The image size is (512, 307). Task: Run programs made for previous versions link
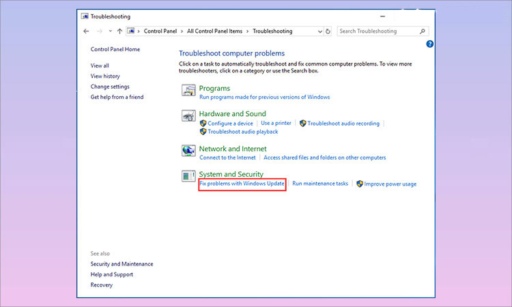pyautogui.click(x=264, y=97)
